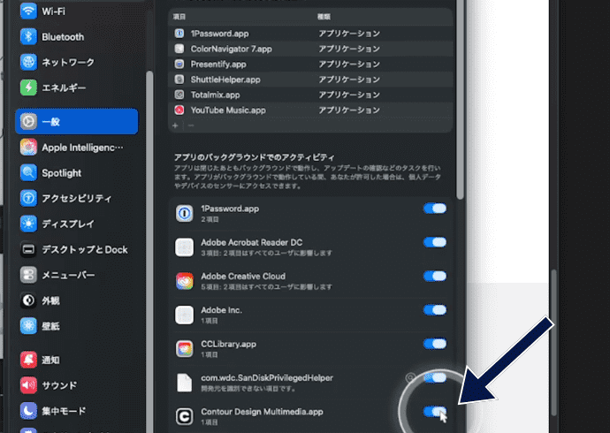Open Bluetooth settings in sidebar
Screen dimensions: 610x433
tap(62, 37)
